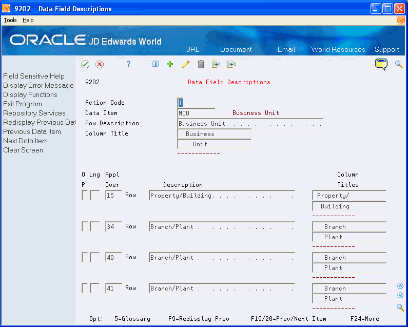Image resolution: width=408 pixels, height=327 pixels.
Task: Open the Help menu
Action: tap(28, 20)
